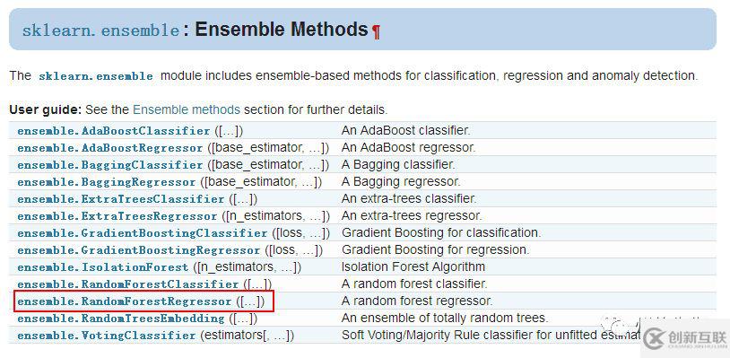Click the sklearn.ensemble module name in description
This screenshot has height=358, width=730.
coord(96,76)
